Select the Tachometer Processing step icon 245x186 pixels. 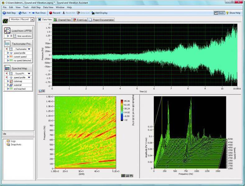tap(7, 44)
